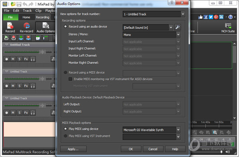Click the green arrow load icon in small toolbar
Viewport: 239px width, 157px height.
pos(6,38)
